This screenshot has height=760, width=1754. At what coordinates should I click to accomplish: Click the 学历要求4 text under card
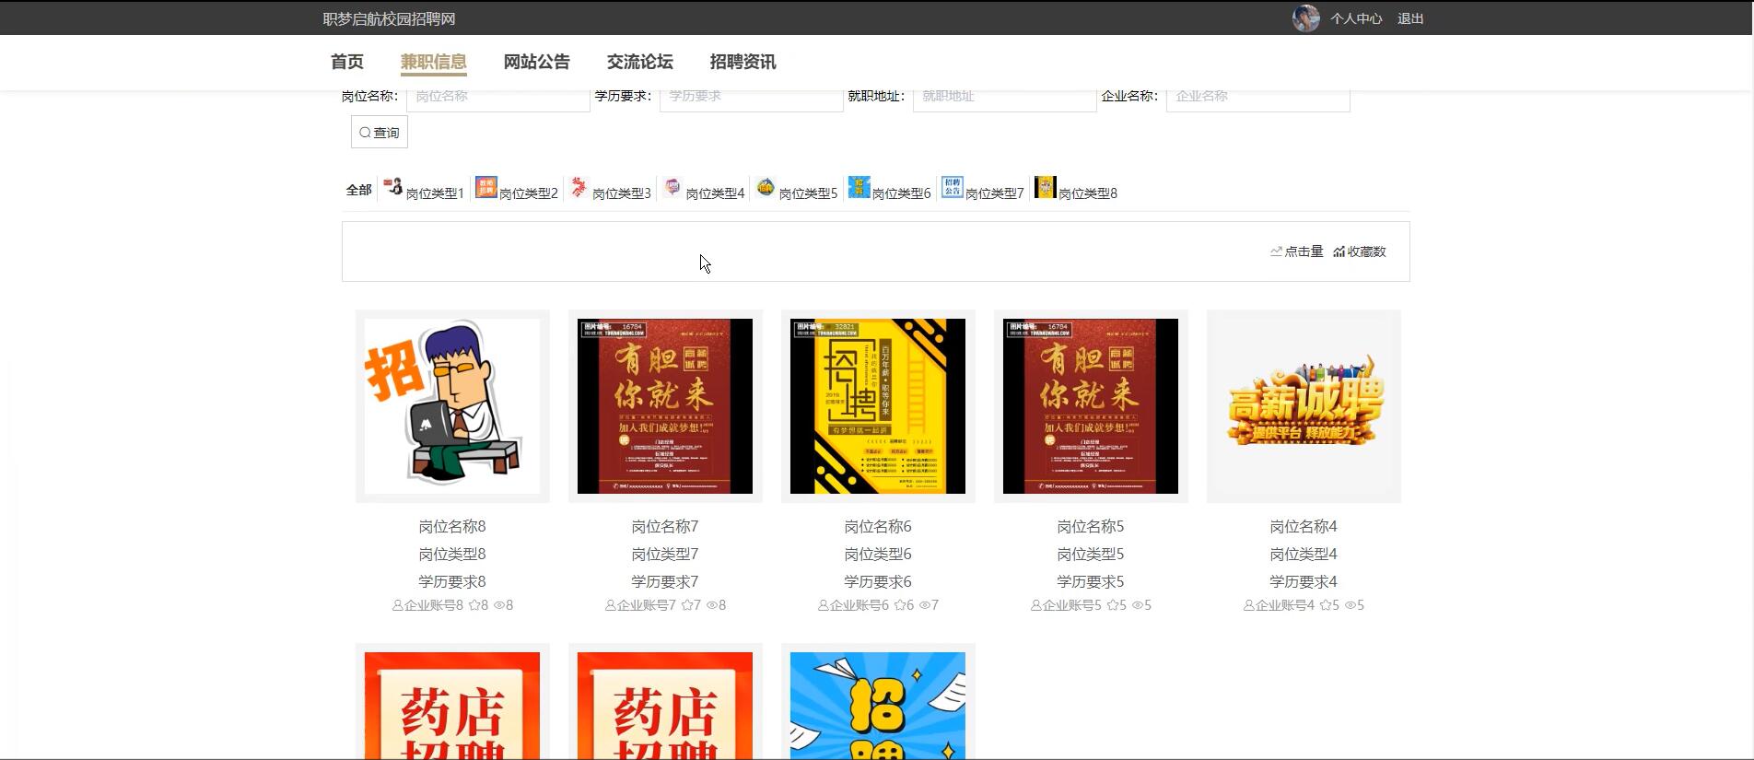(x=1304, y=582)
